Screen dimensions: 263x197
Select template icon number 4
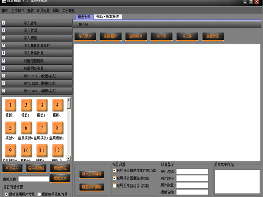coord(57,105)
